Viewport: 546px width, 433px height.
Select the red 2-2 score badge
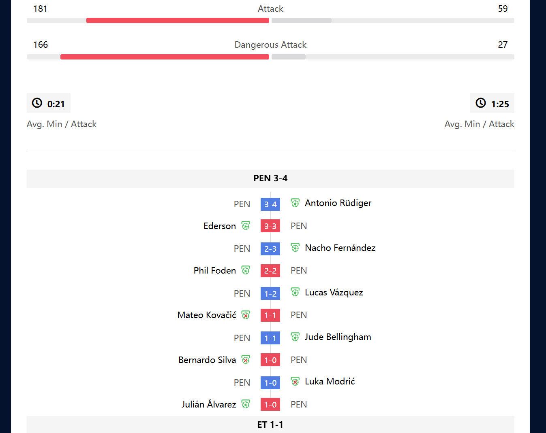tap(270, 271)
